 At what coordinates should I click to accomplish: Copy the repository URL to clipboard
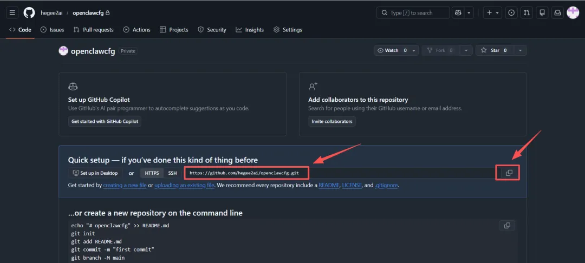click(x=509, y=173)
